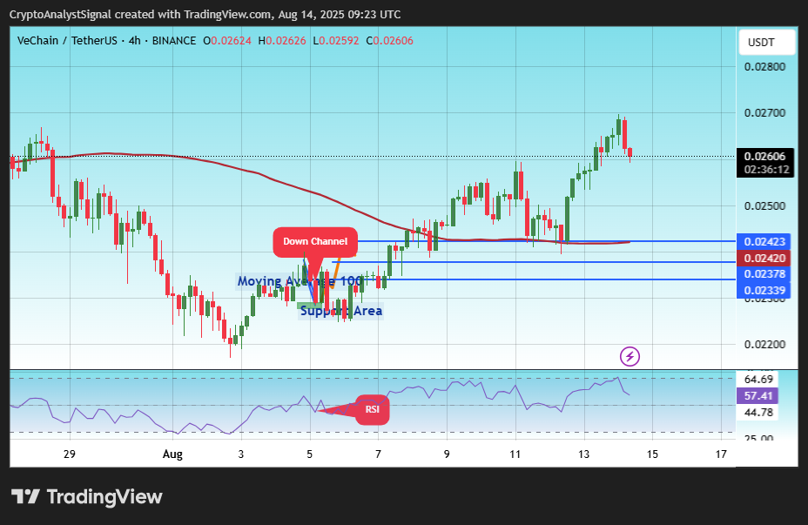Open the USDT currency selector
808x525 pixels.
tap(767, 43)
